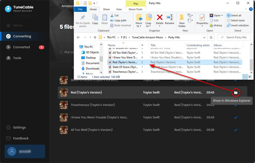Open the Music Tools ribbon tab

(x=135, y=9)
